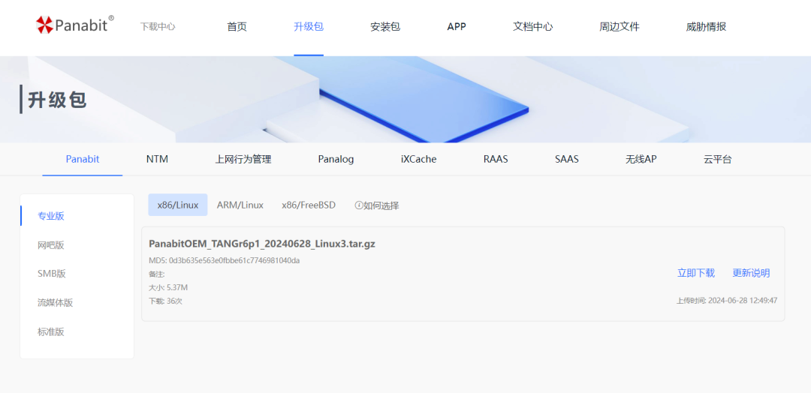Click the 大小: 5.37M text
The image size is (811, 393).
(168, 287)
